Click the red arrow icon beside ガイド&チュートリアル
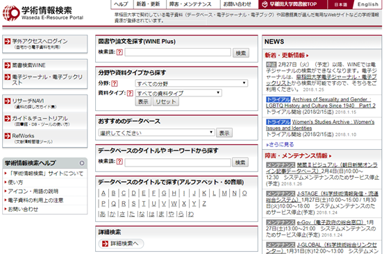 pos(8,119)
